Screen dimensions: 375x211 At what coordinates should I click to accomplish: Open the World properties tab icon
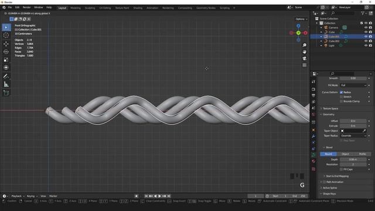[x=313, y=114]
